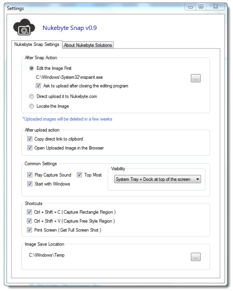Click the C:\Windows\System32\mspaint.exe path
This screenshot has height=291, width=233.
pos(69,77)
